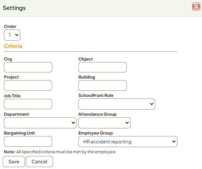Focus the Object input box

pos(103,67)
